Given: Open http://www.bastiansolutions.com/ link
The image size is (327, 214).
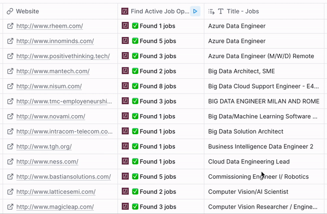Looking at the screenshot, I should click(x=64, y=177).
